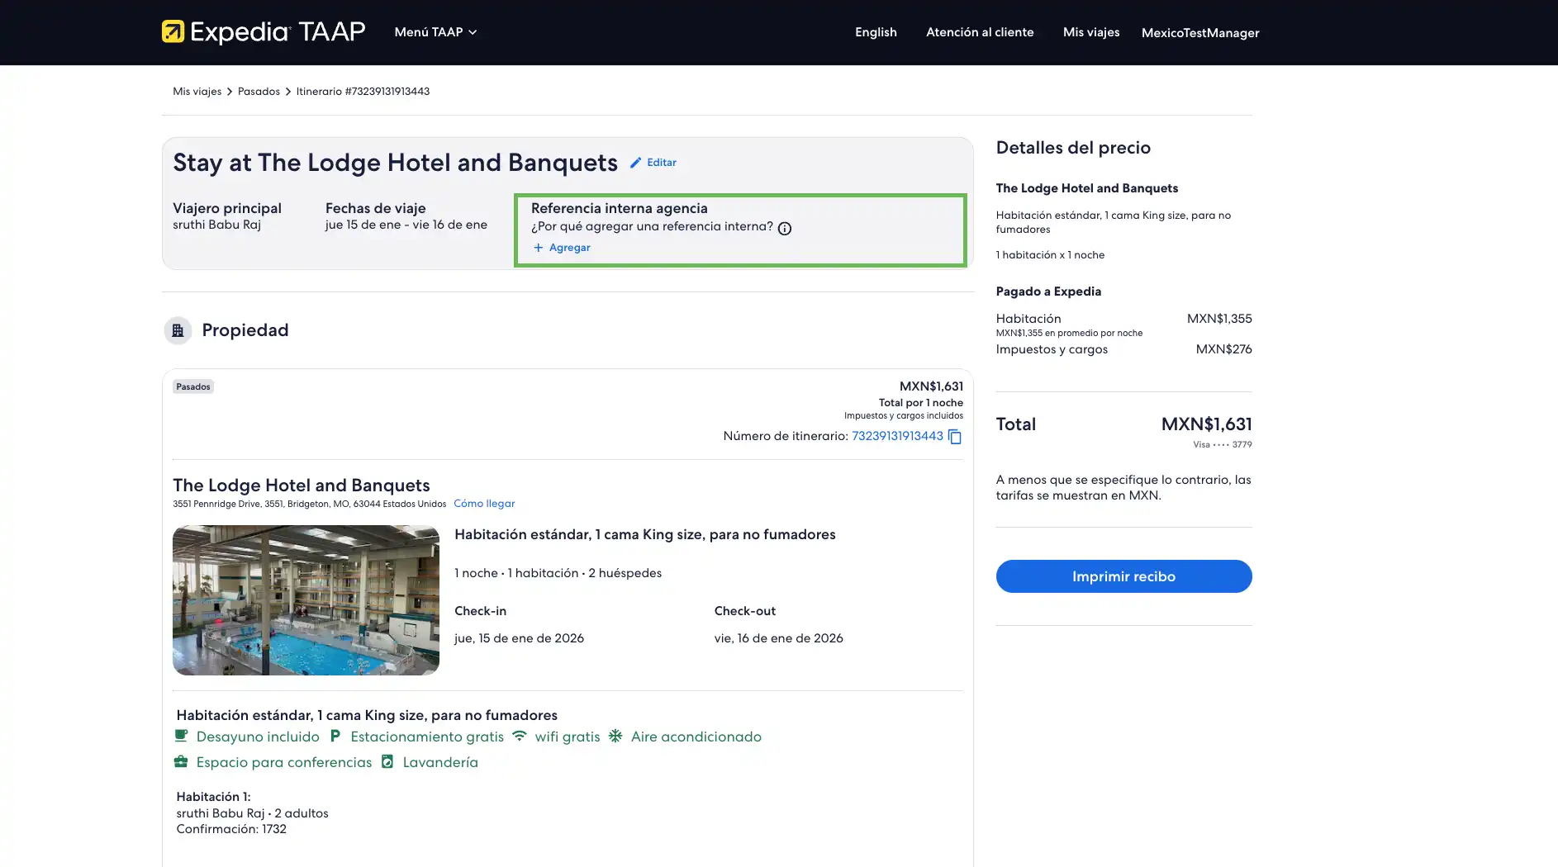Click the travel dates jue 15 de ene - vie 16 de ene
This screenshot has height=867, width=1558.
[x=406, y=225]
